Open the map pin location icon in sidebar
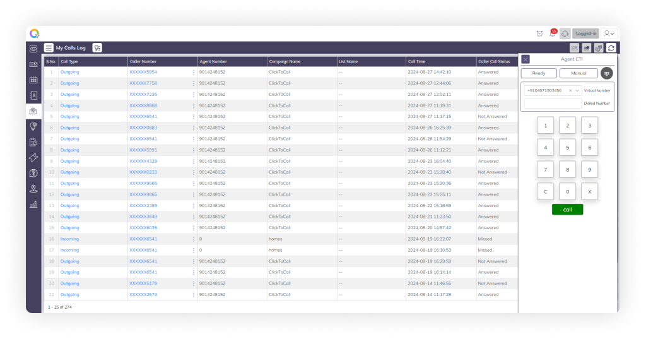This screenshot has width=646, height=339. click(34, 189)
